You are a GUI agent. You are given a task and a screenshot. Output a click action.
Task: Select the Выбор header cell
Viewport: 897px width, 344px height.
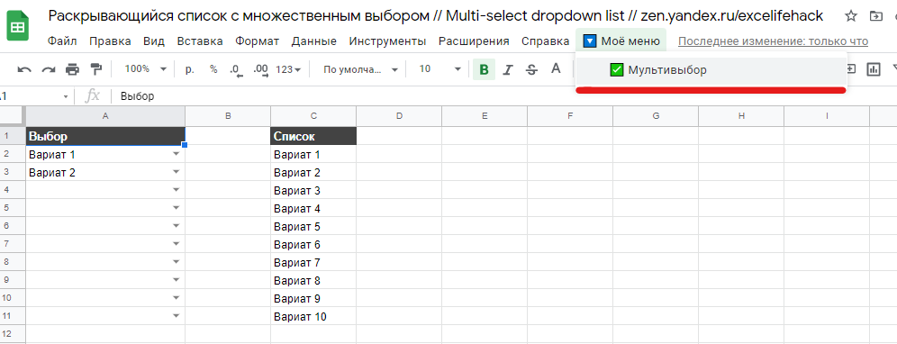click(105, 136)
